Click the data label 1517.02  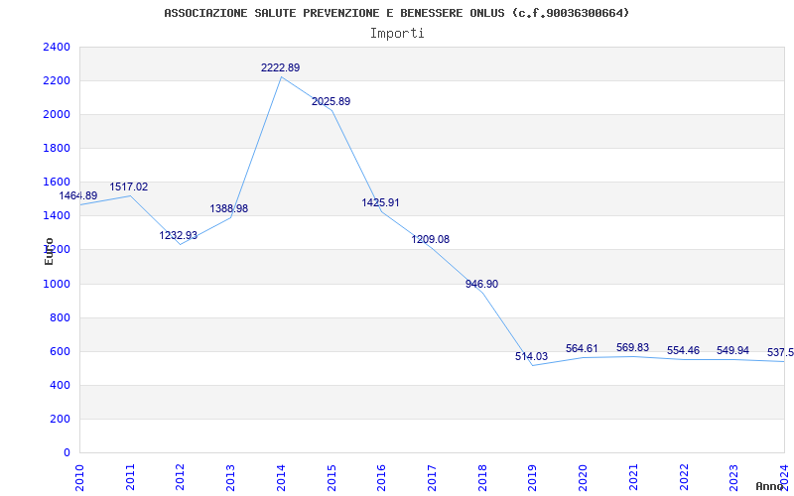[129, 186]
